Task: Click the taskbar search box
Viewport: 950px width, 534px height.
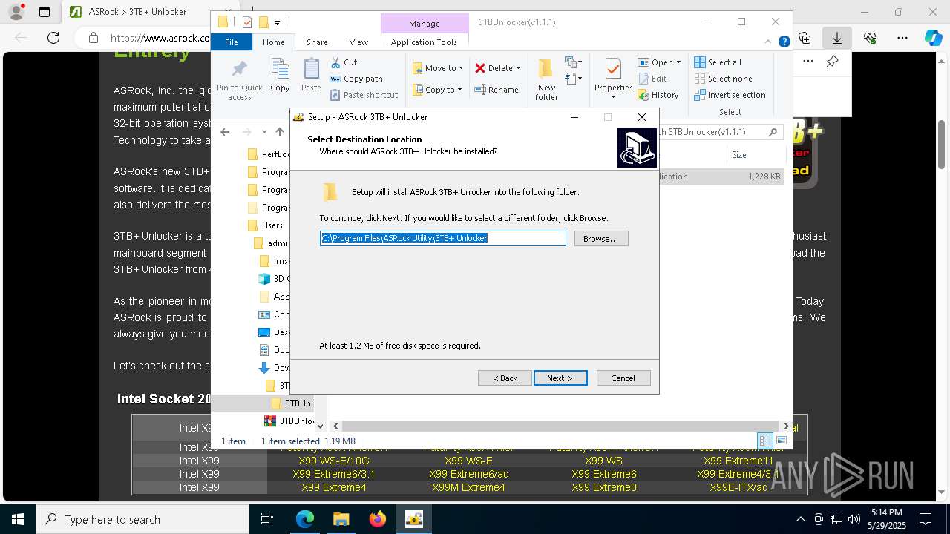Action: click(142, 519)
